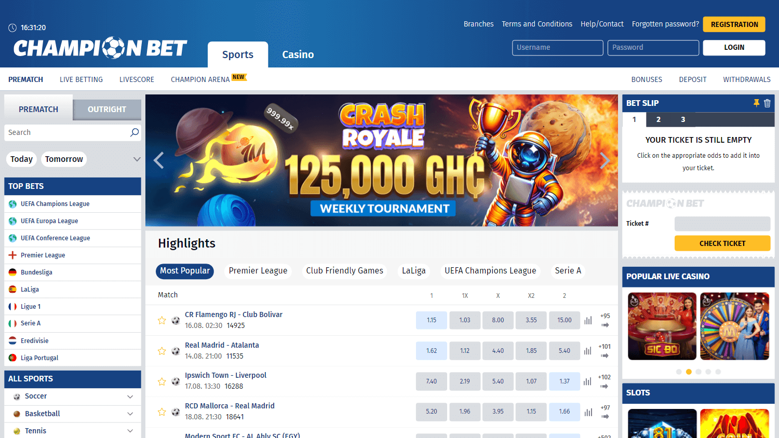The height and width of the screenshot is (438, 779).
Task: Select bet slip tab 2
Action: click(659, 119)
